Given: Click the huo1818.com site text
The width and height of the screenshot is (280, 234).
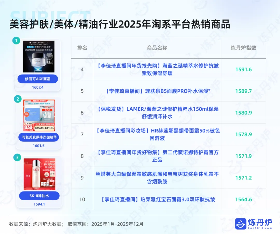Looking at the screenshot, I should point(260,228).
